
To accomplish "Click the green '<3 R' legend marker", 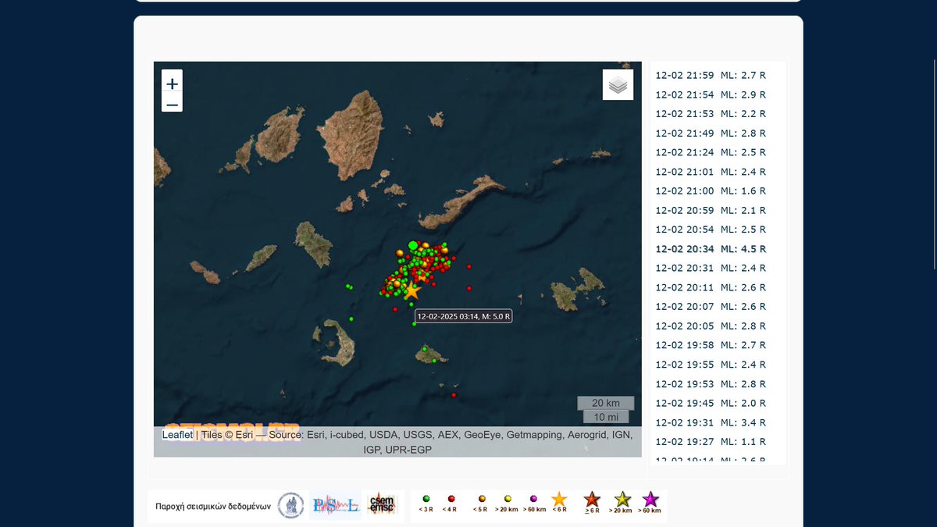I will pos(425,498).
